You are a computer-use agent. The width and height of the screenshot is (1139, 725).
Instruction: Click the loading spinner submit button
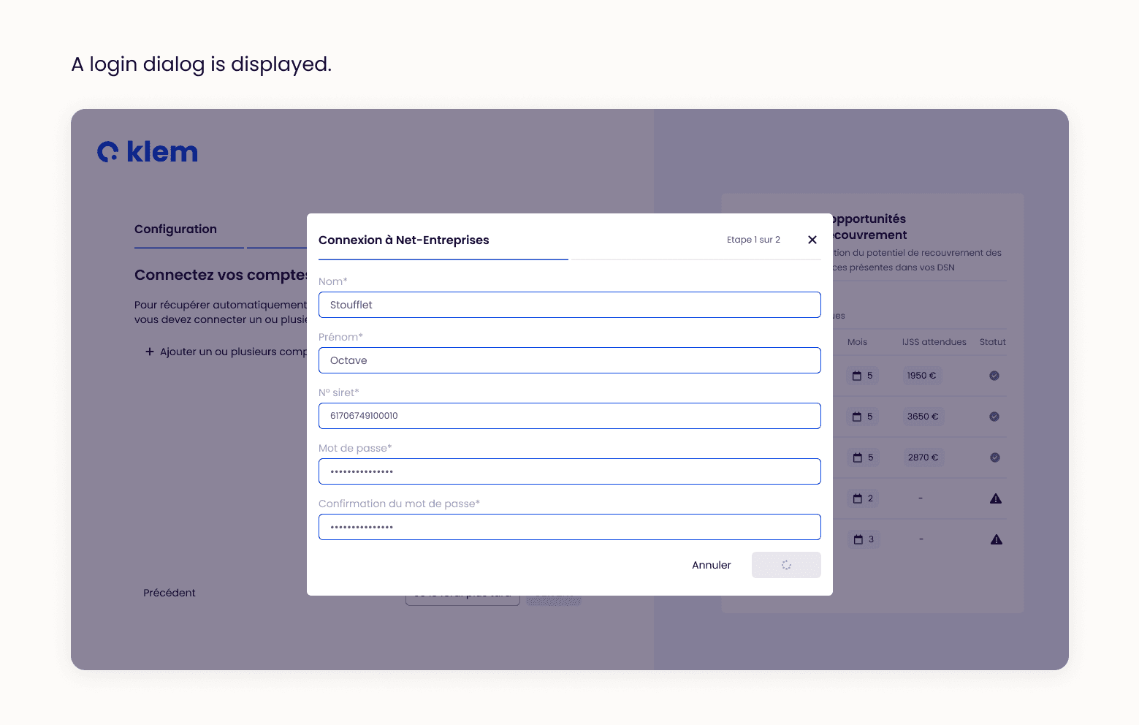click(x=786, y=565)
